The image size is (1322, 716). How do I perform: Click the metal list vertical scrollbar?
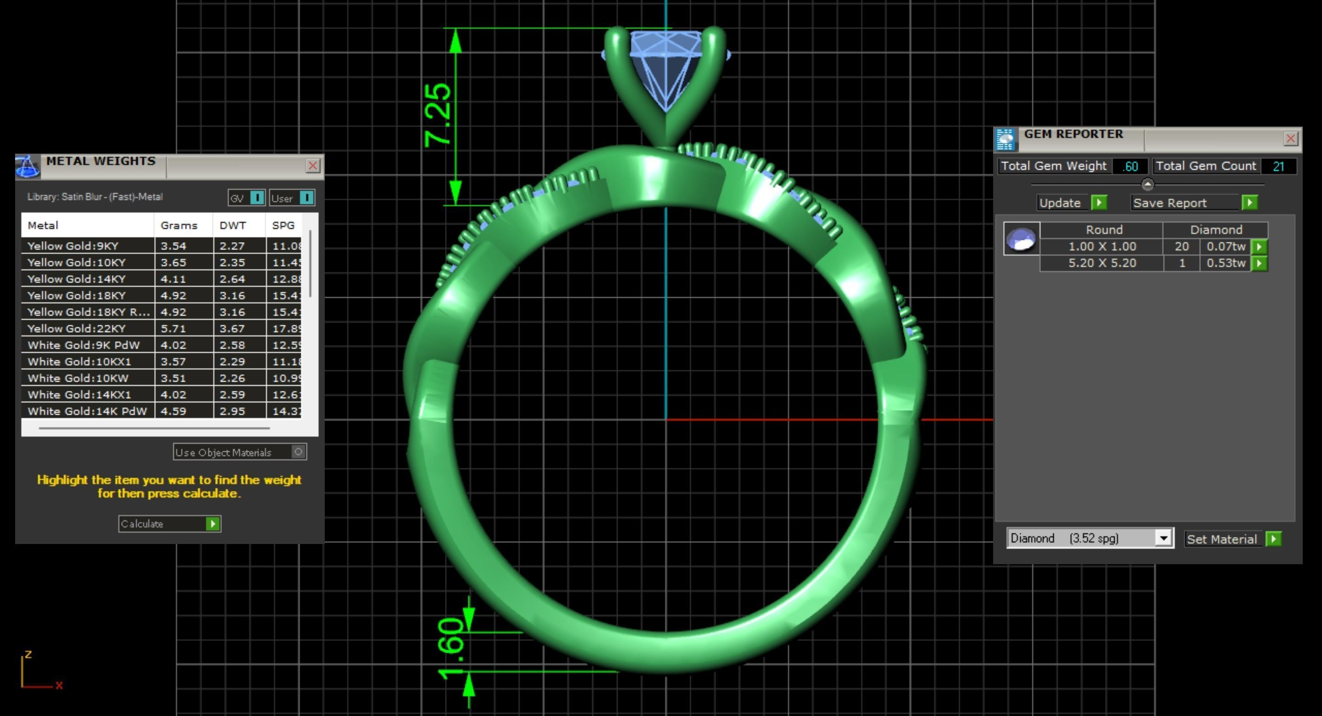coord(310,263)
